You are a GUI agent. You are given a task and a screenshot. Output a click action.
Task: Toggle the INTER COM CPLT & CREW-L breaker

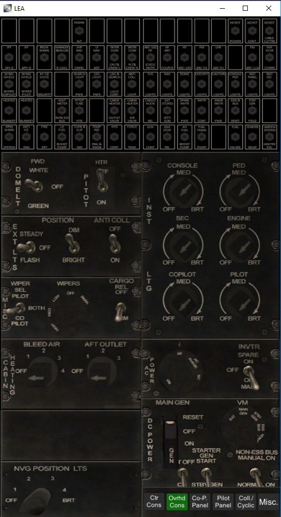114,58
